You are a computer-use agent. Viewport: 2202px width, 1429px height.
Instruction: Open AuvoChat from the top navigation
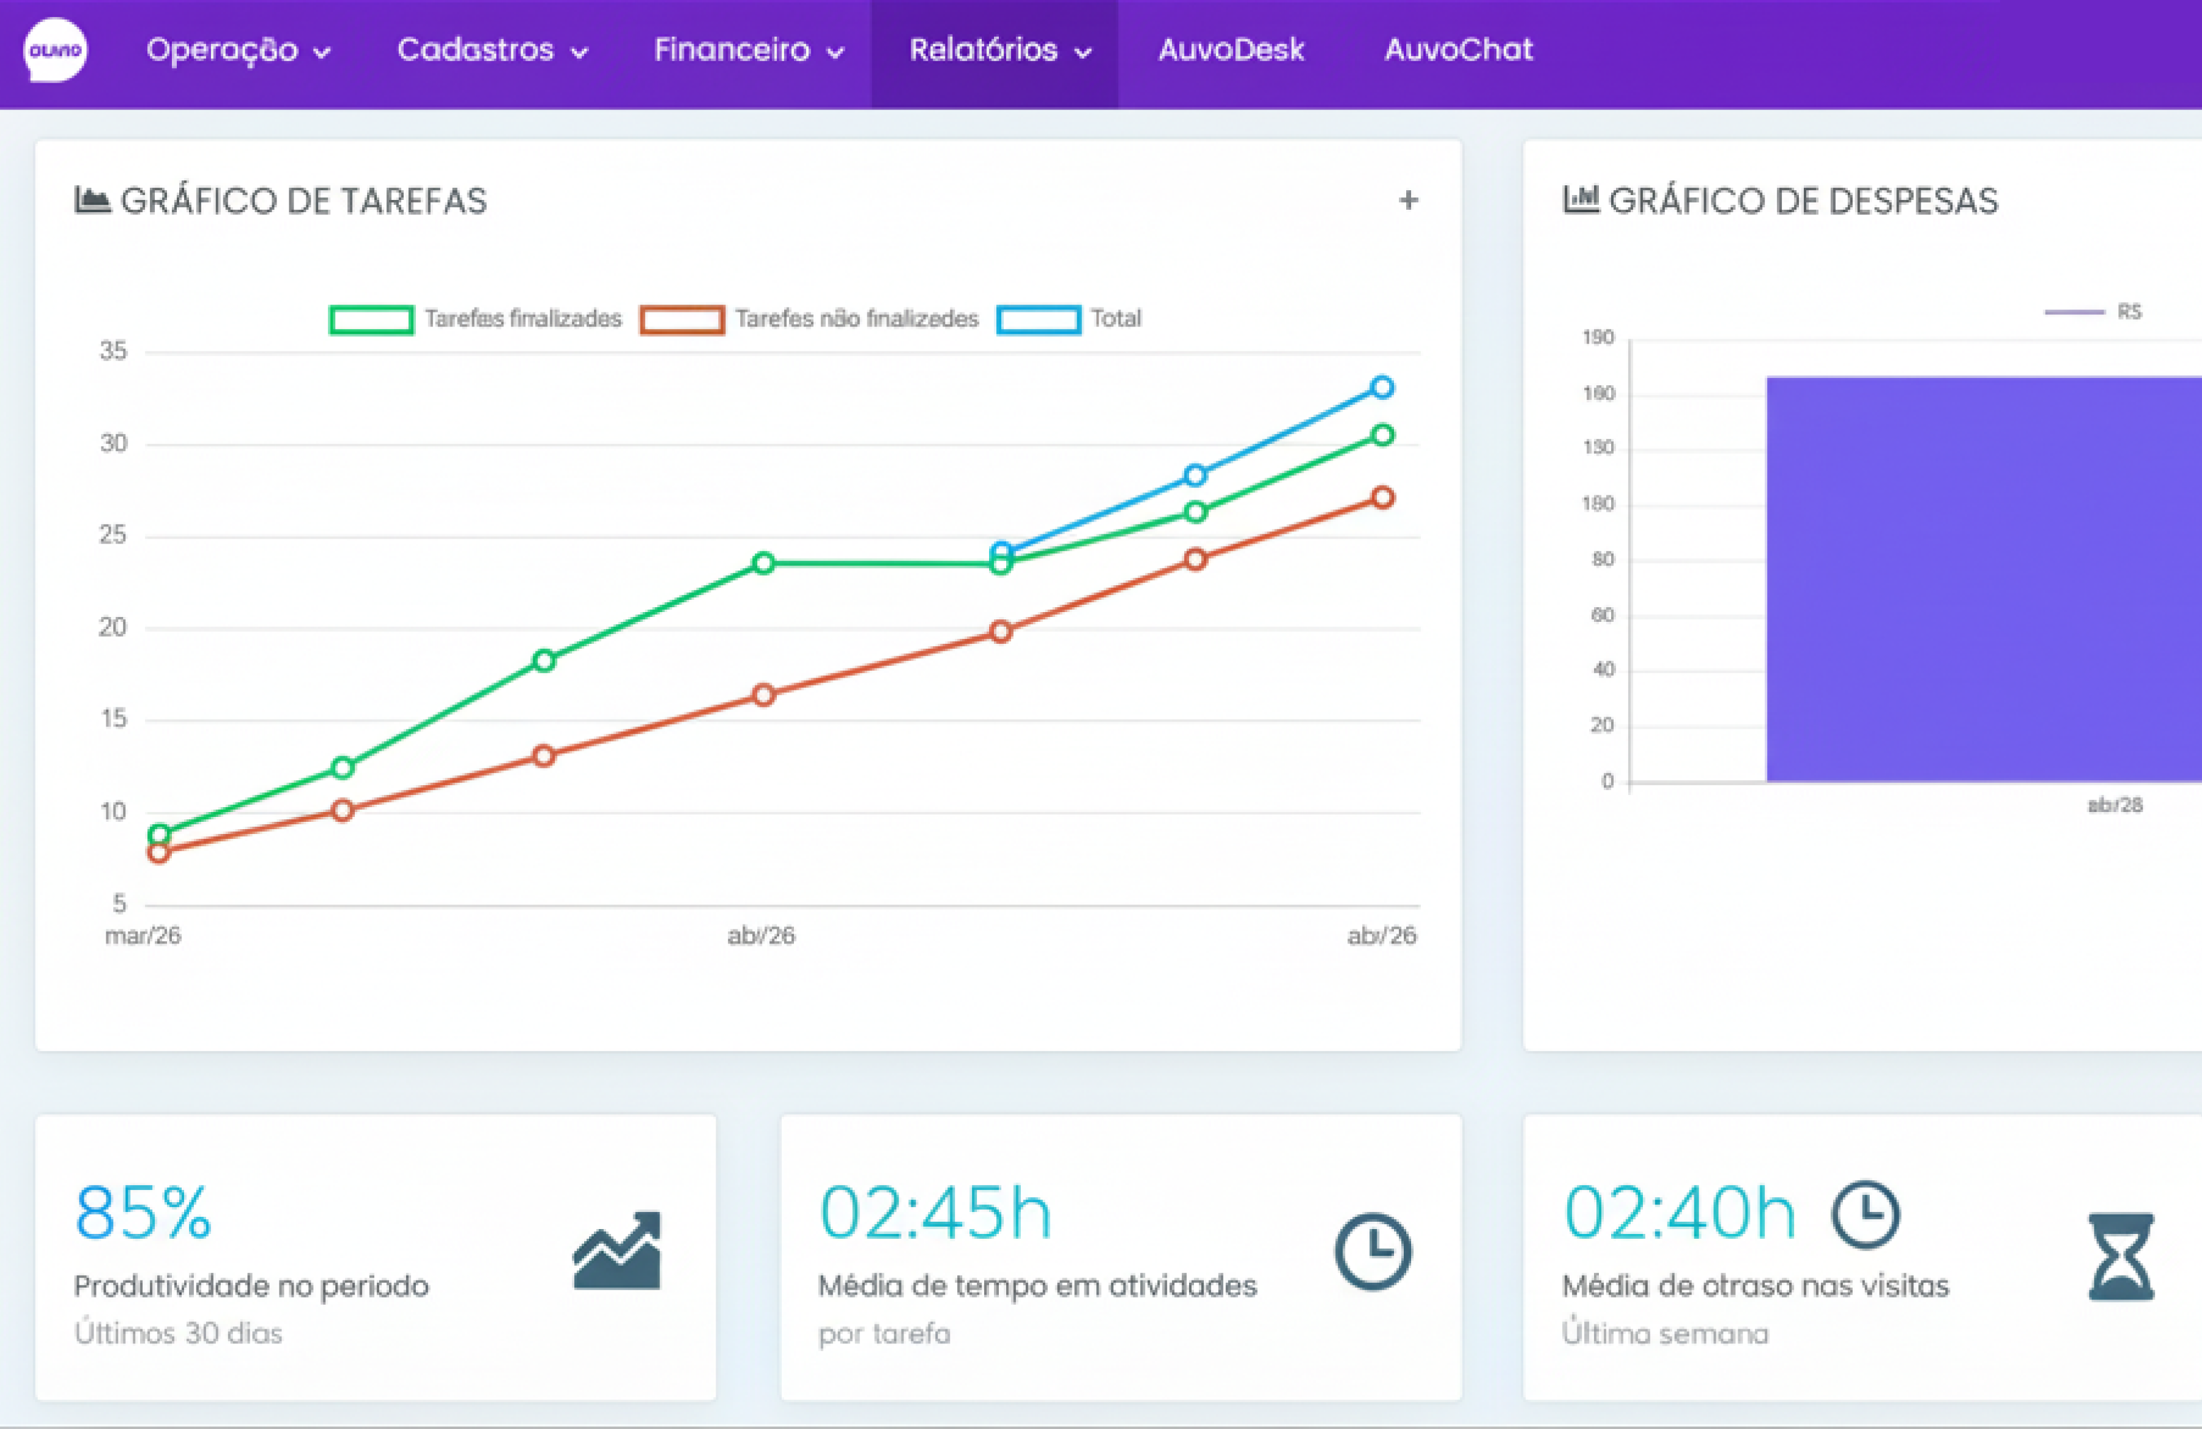coord(1458,51)
